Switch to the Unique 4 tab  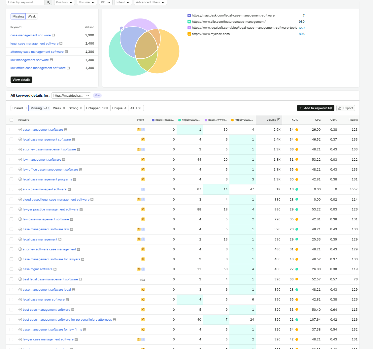[119, 108]
